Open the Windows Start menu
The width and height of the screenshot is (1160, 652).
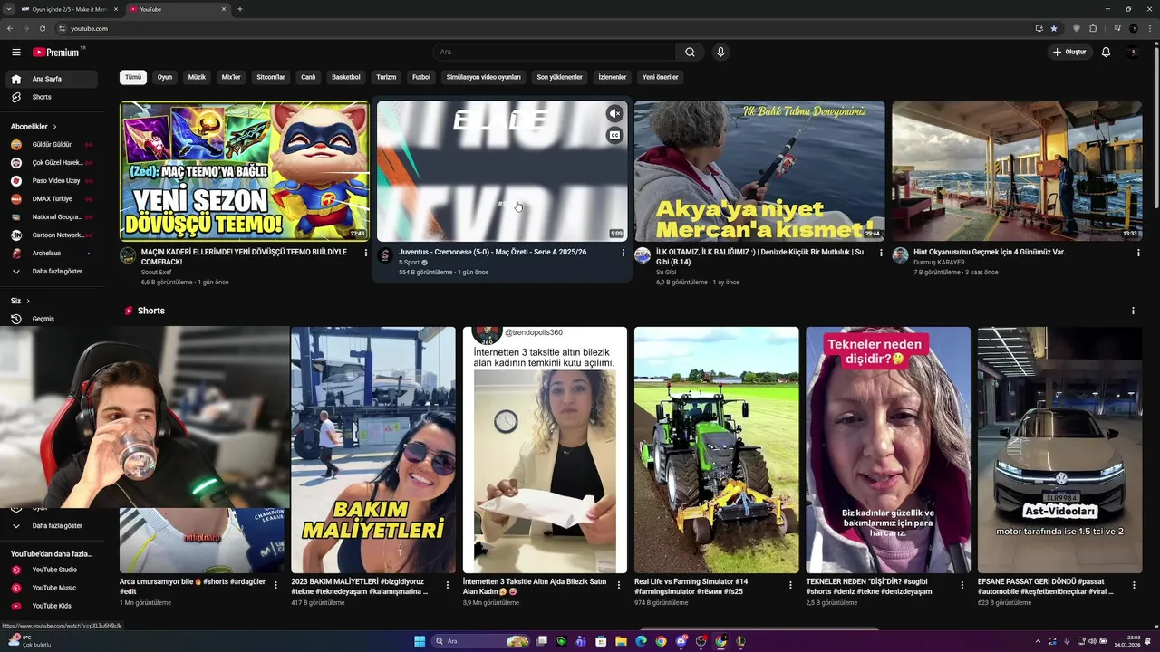(420, 641)
